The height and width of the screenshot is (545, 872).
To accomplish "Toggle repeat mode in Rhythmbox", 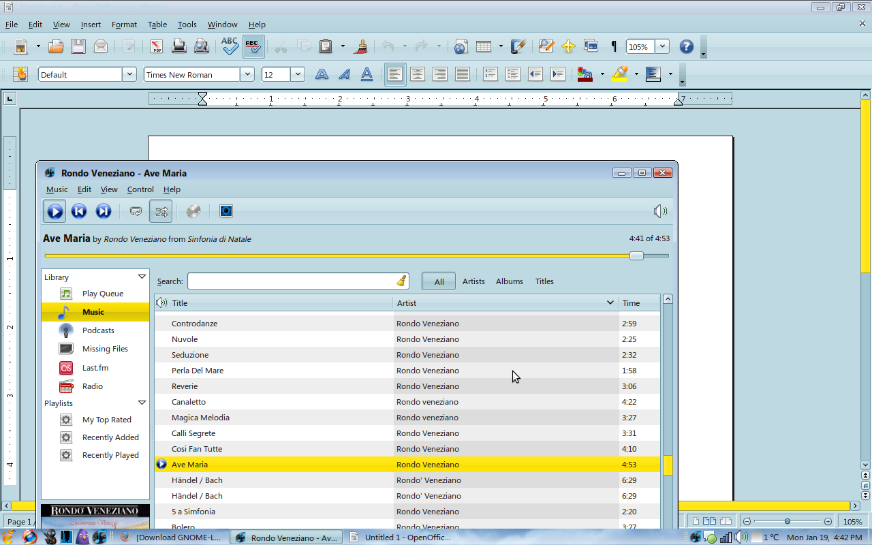I will tap(136, 211).
